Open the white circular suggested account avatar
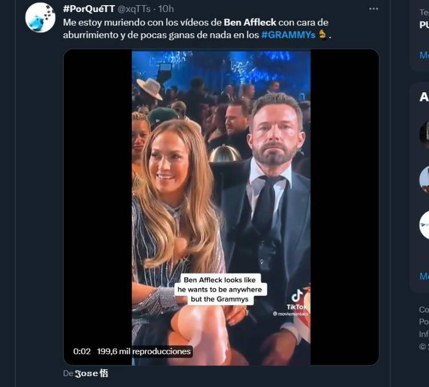Viewport: 429px width, 387px height. coord(424,225)
